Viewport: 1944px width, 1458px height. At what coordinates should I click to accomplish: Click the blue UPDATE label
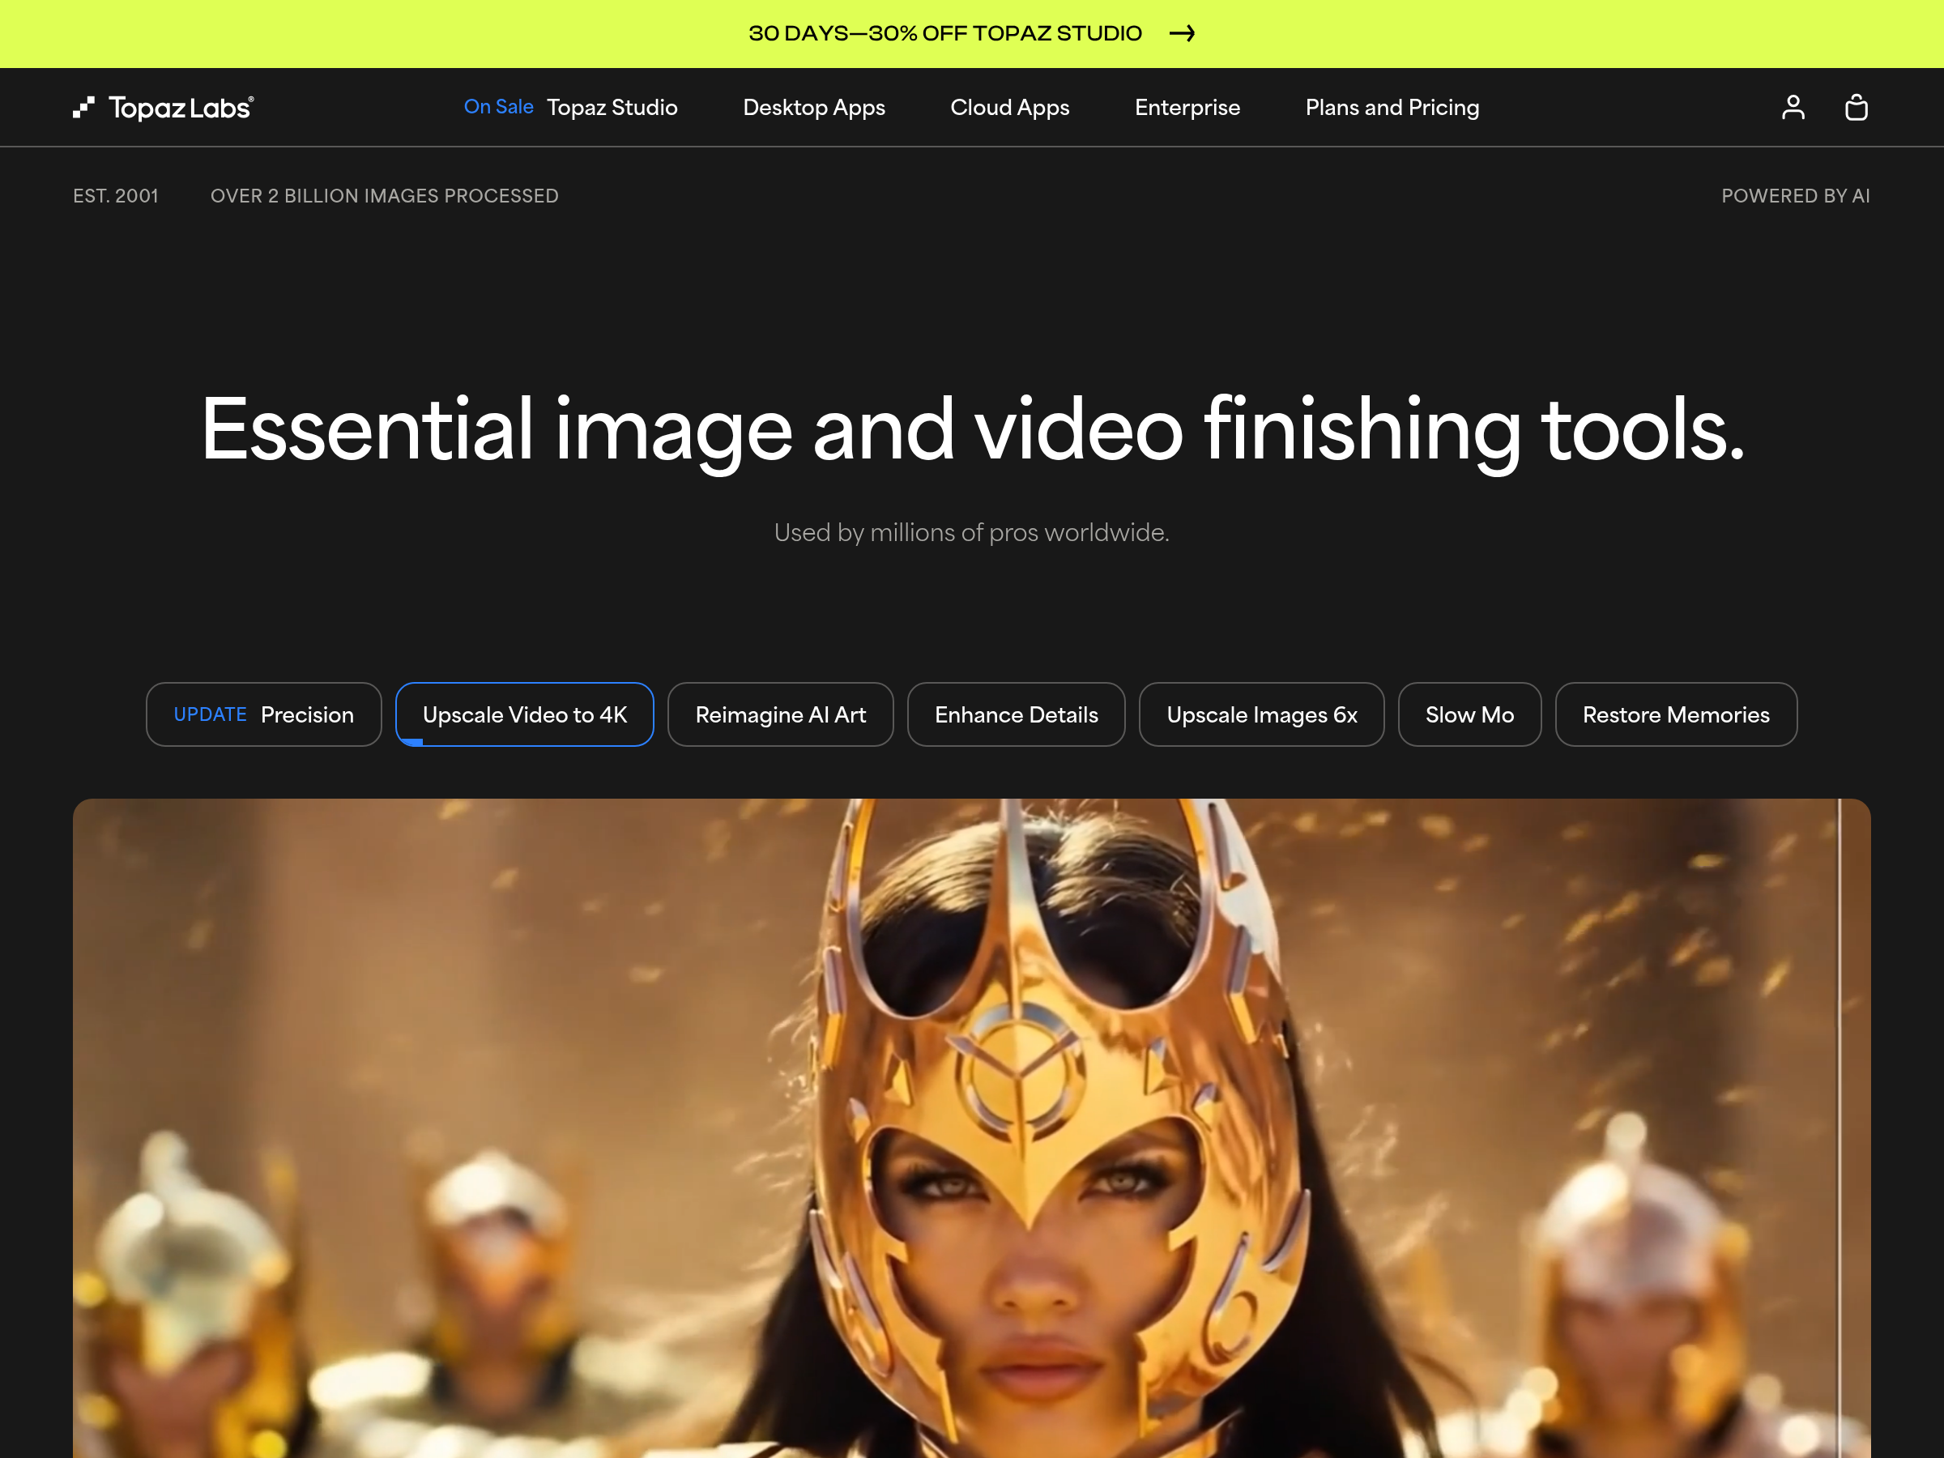(210, 714)
